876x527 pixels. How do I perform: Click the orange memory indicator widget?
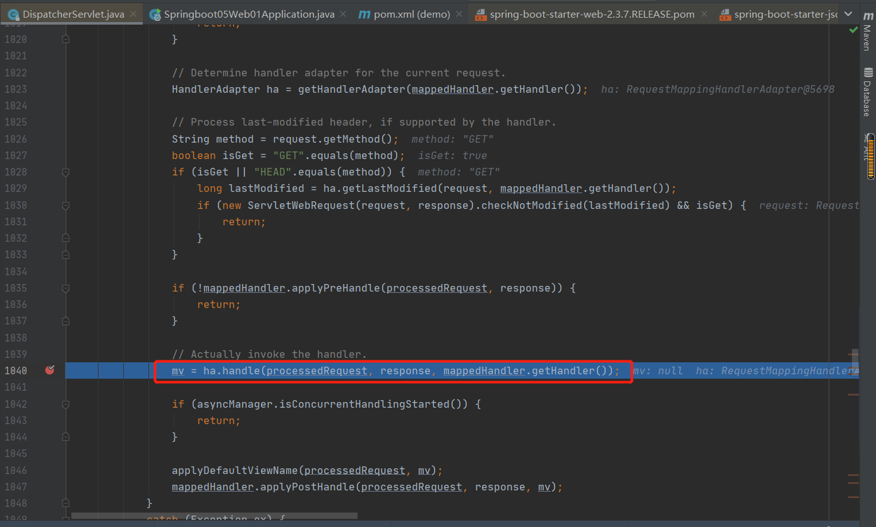coord(871,156)
